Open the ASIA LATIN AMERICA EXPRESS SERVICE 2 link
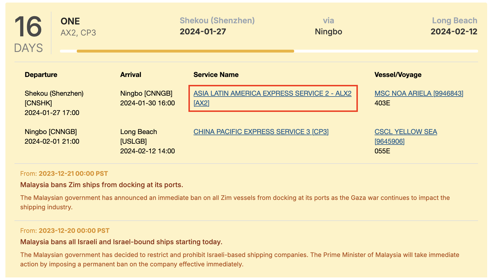 pos(272,98)
